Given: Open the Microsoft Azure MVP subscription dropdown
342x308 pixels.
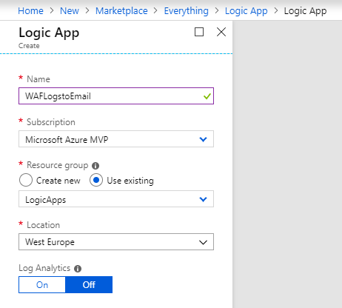Looking at the screenshot, I should pos(116,139).
